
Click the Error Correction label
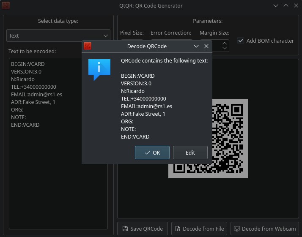pyautogui.click(x=170, y=33)
